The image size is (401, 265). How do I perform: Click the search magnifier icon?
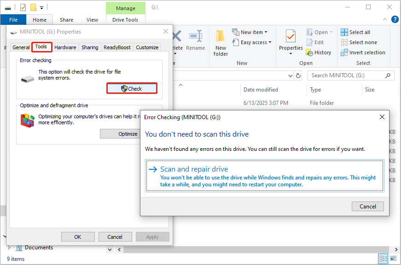pos(388,75)
